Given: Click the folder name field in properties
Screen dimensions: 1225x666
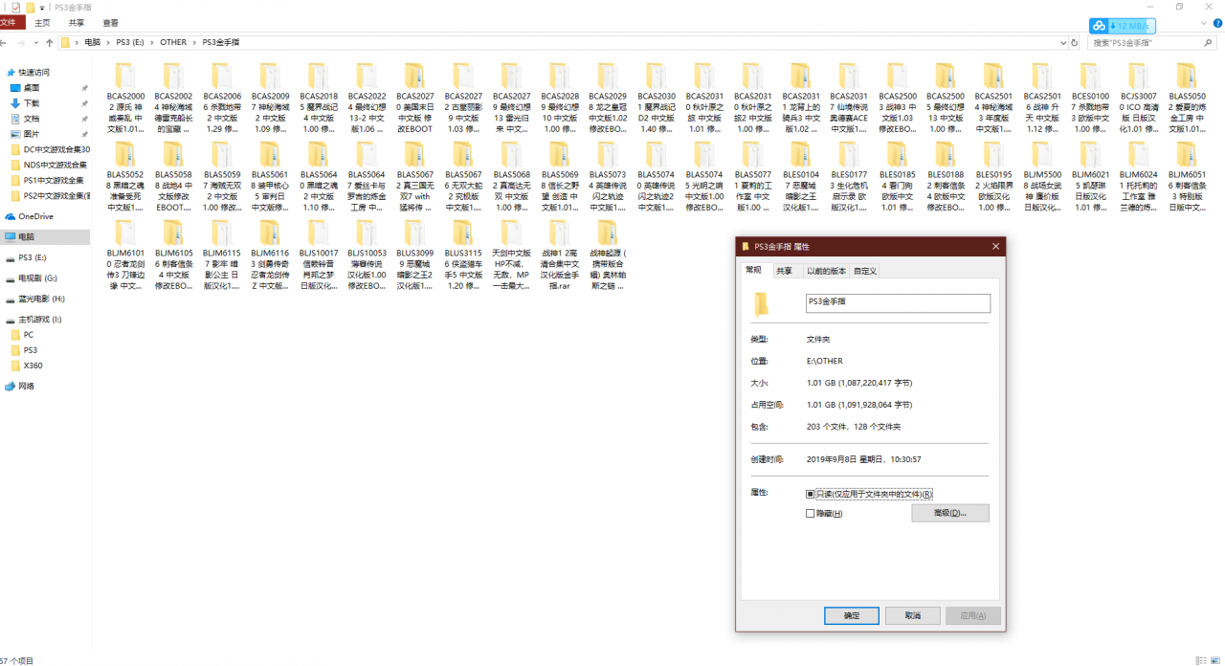Looking at the screenshot, I should point(898,302).
